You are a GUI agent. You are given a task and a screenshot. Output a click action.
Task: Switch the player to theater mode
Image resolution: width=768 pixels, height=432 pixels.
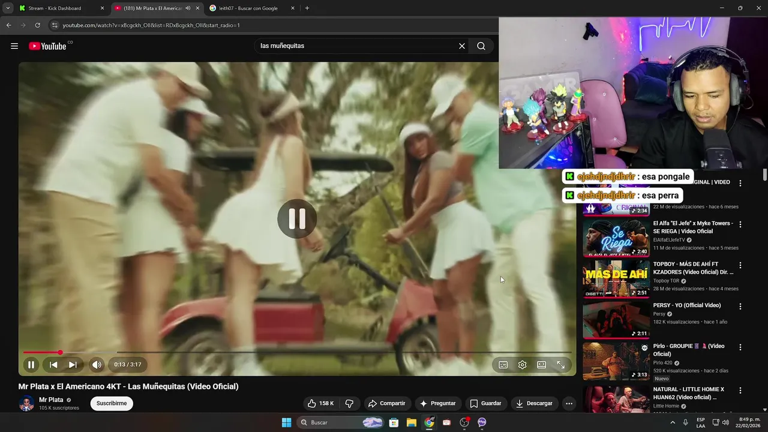[x=542, y=365]
